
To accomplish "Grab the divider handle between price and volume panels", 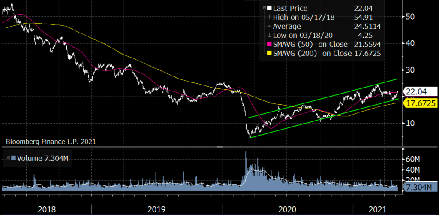I will [219, 147].
